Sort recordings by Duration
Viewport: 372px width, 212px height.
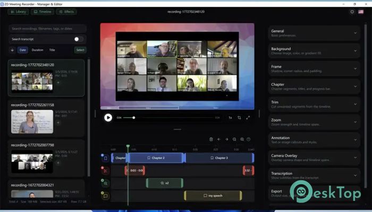(x=38, y=50)
